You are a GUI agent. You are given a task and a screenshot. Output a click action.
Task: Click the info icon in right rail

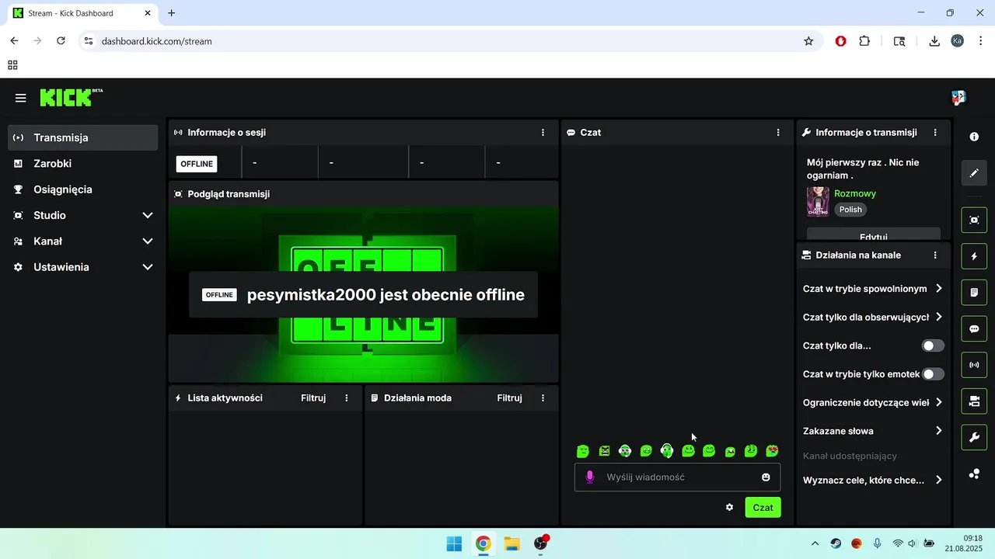tap(974, 137)
